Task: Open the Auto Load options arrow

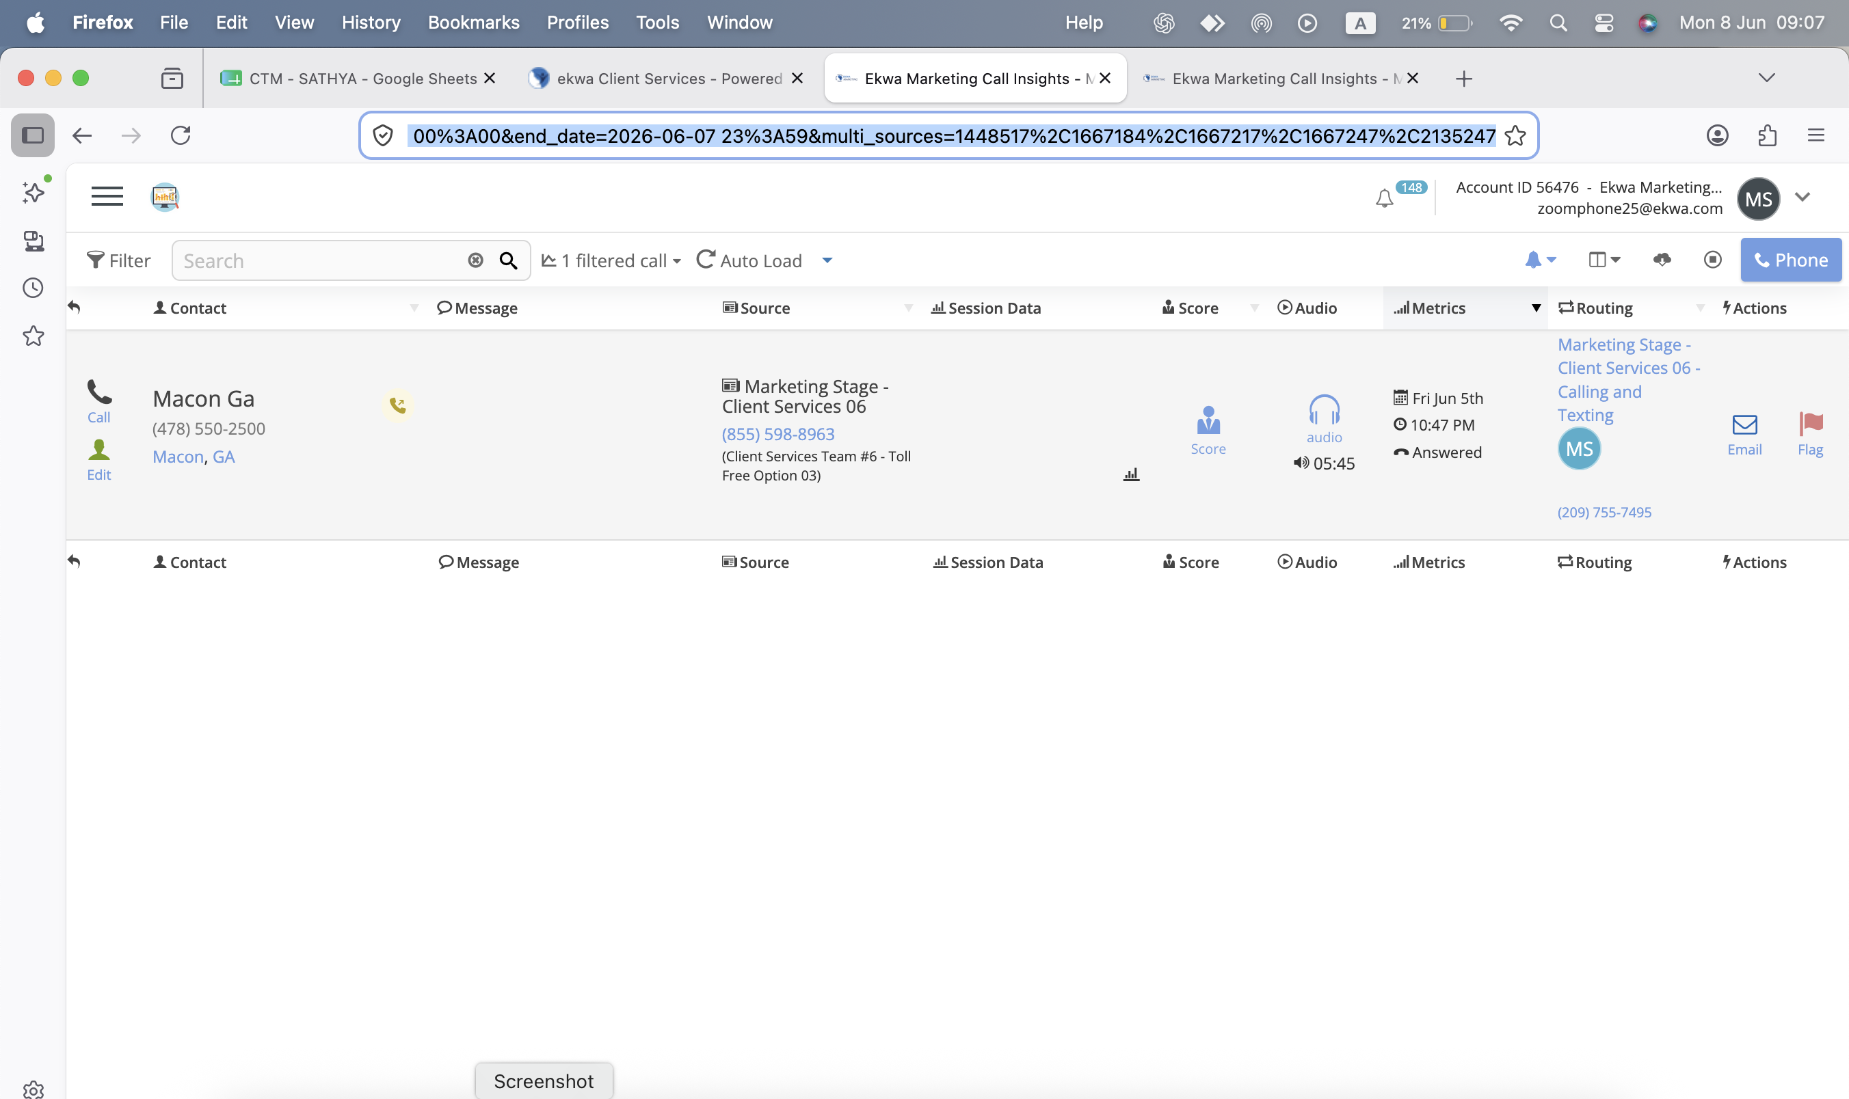Action: click(827, 260)
